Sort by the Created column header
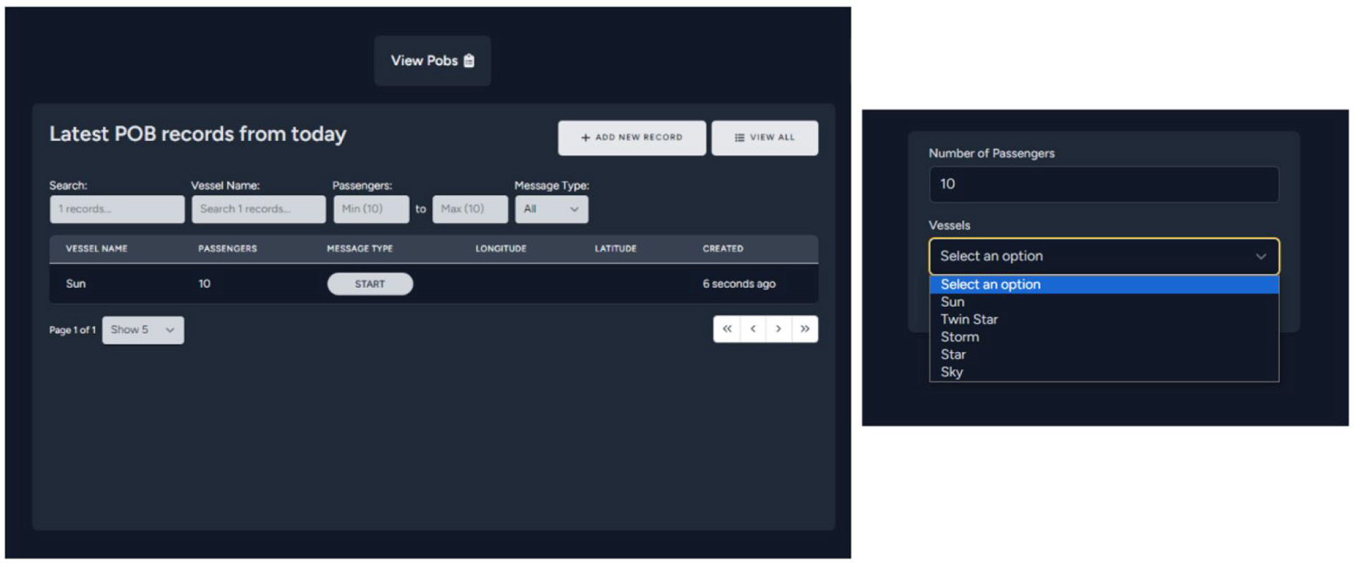Screen dimensions: 1354x563 coord(722,248)
